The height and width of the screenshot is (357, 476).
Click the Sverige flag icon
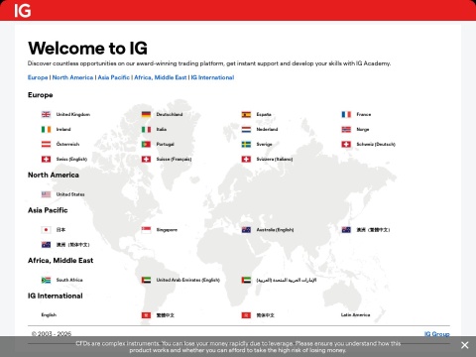click(246, 144)
